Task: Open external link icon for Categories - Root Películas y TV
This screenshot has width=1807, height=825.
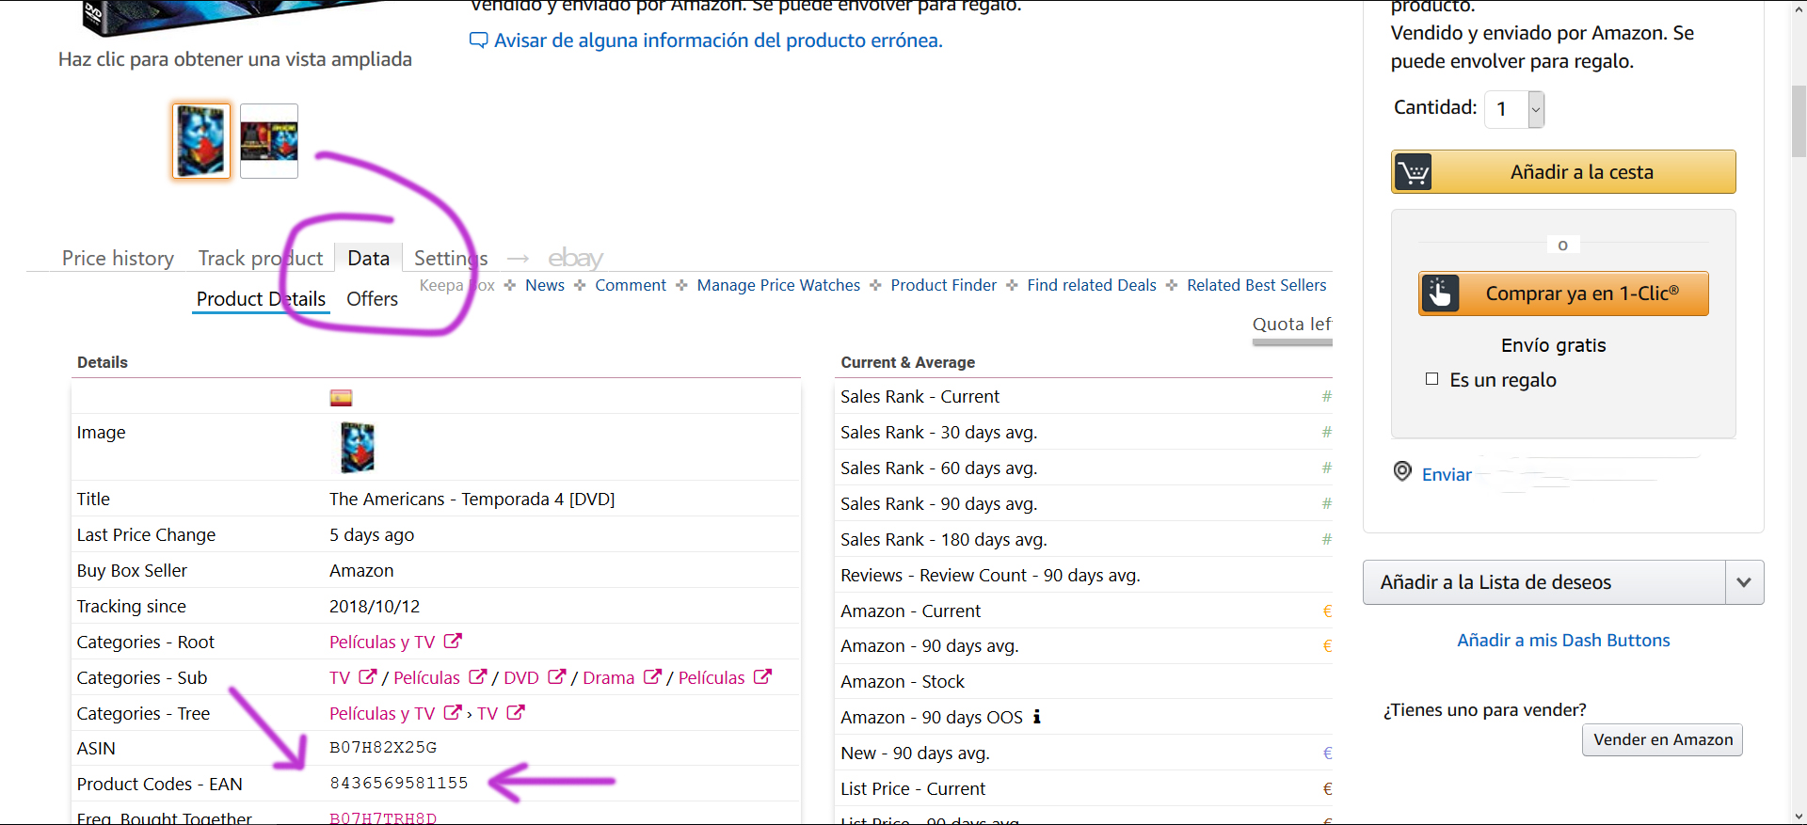Action: point(453,642)
